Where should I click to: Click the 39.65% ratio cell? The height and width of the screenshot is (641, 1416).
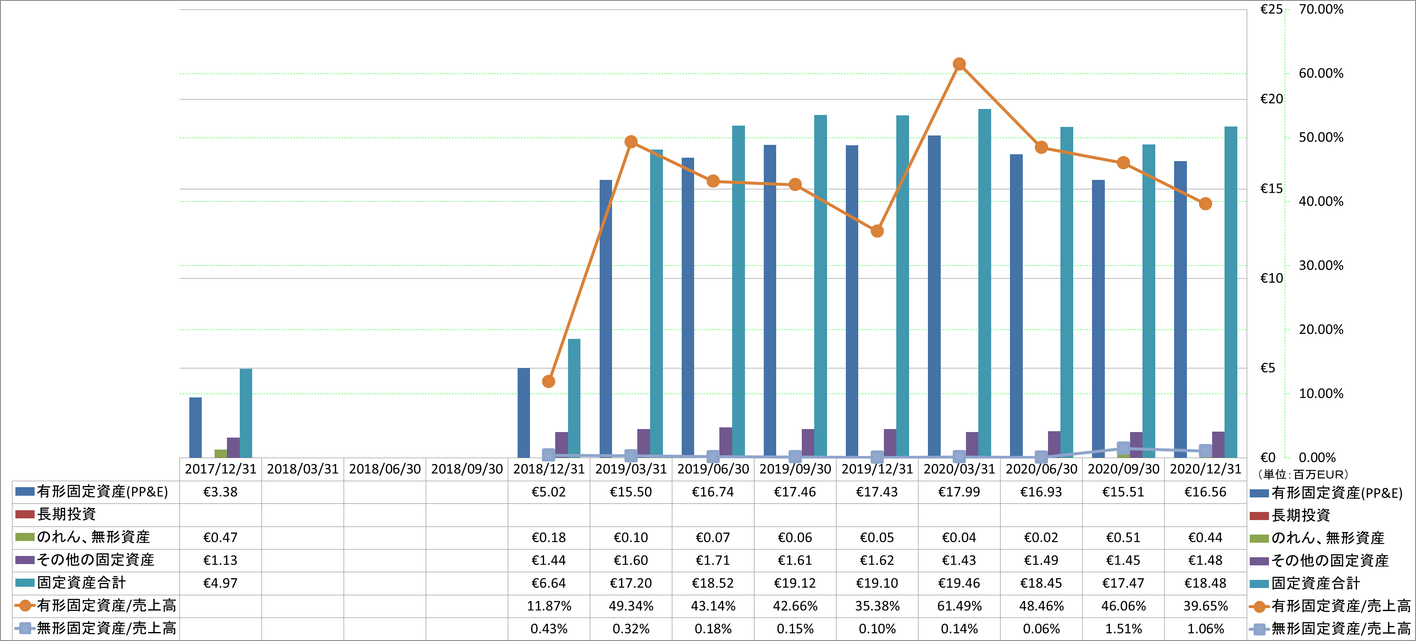tap(1205, 606)
